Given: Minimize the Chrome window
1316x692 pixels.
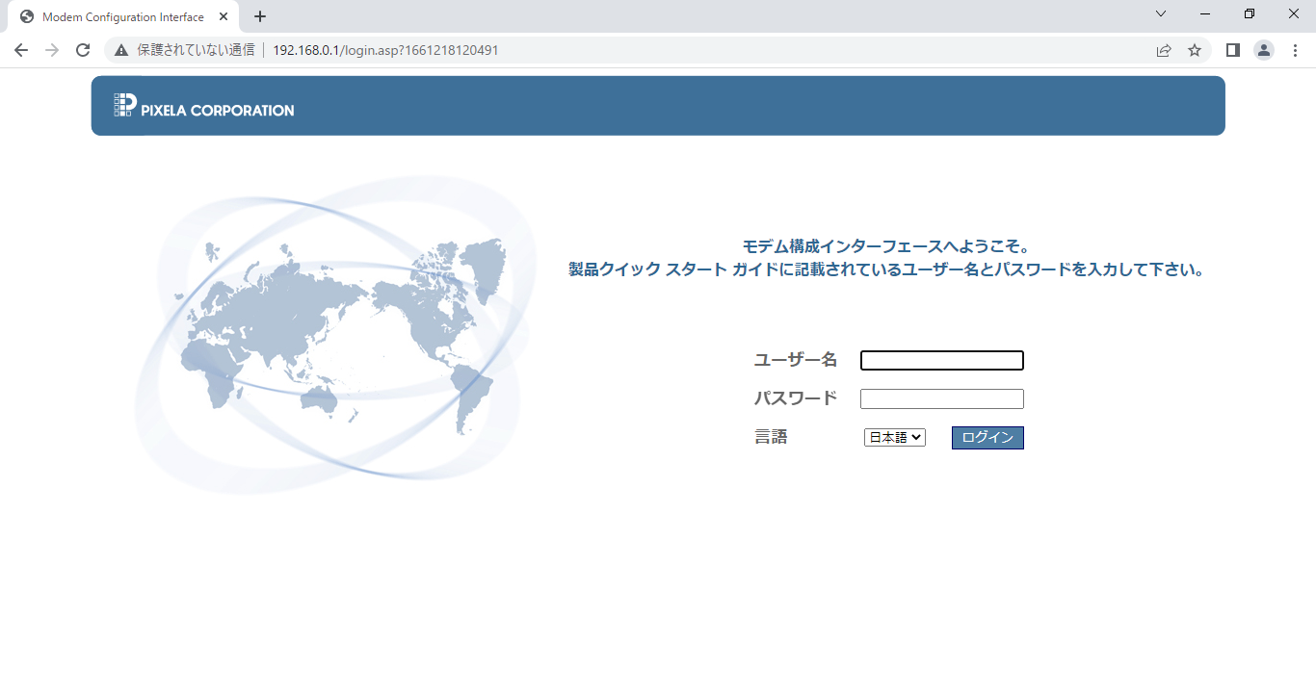Looking at the screenshot, I should (1205, 13).
